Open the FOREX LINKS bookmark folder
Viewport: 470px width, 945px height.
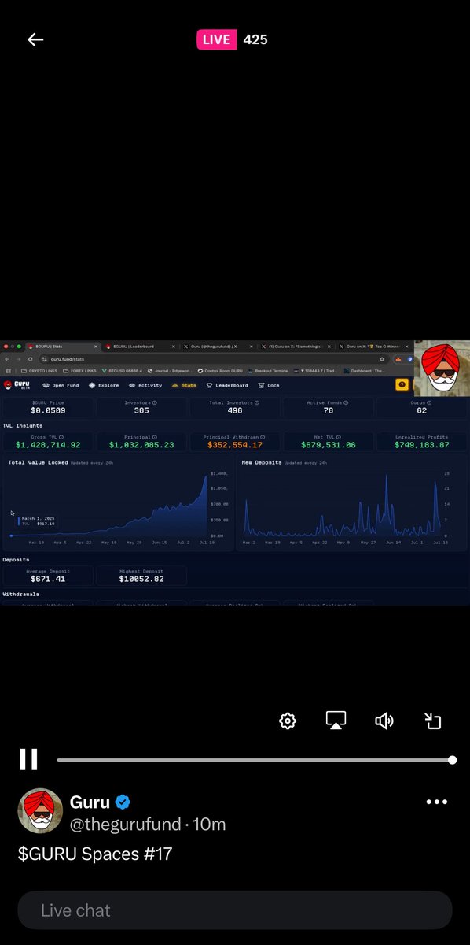78,371
